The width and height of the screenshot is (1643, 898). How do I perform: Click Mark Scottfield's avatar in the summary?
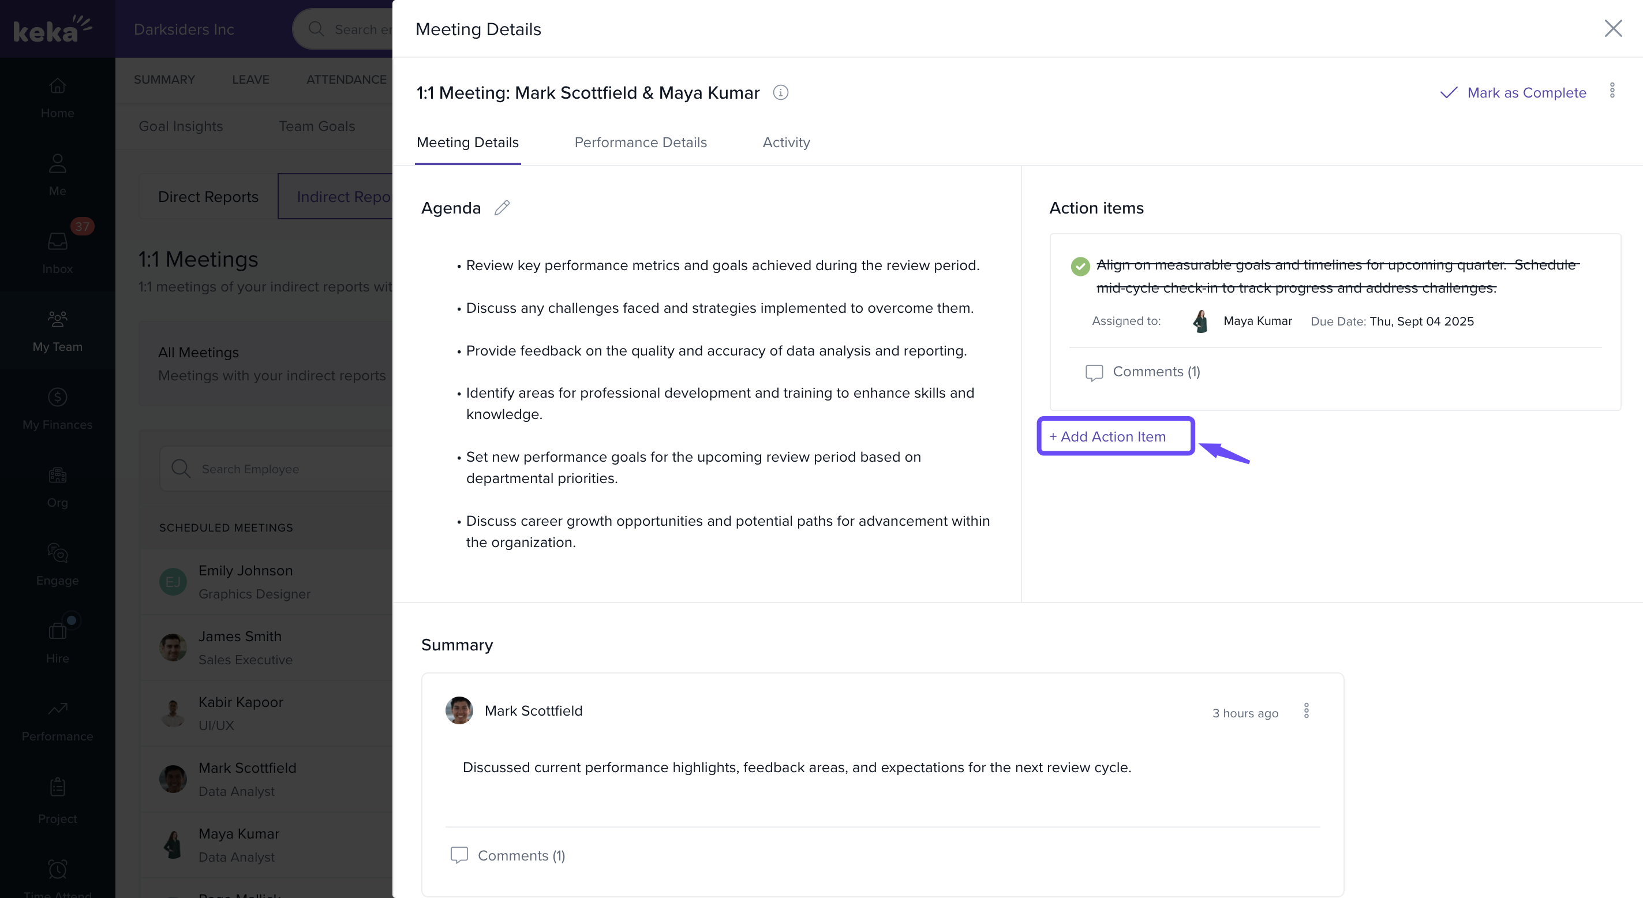click(x=459, y=710)
